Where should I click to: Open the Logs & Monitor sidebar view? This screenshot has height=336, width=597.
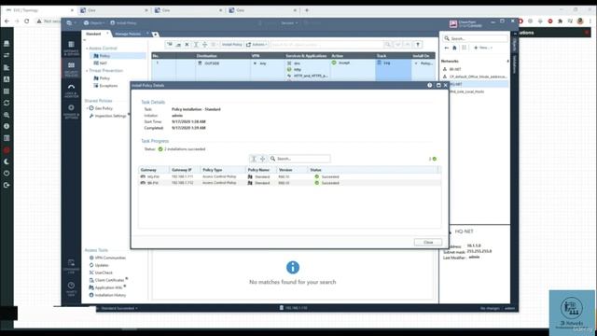coord(71,91)
